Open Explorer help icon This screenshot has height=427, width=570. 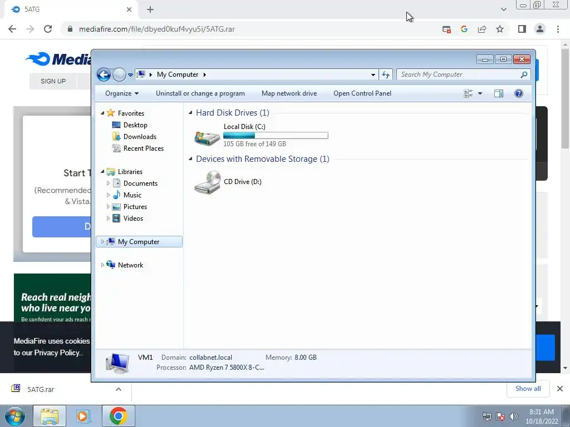(519, 93)
